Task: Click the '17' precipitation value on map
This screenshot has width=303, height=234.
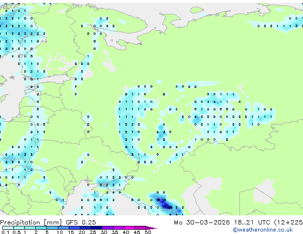Action: coord(164,208)
